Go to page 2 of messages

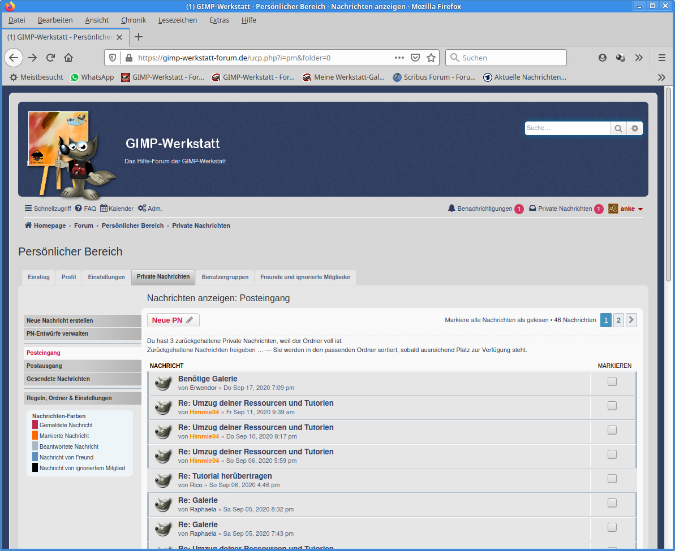pos(618,320)
